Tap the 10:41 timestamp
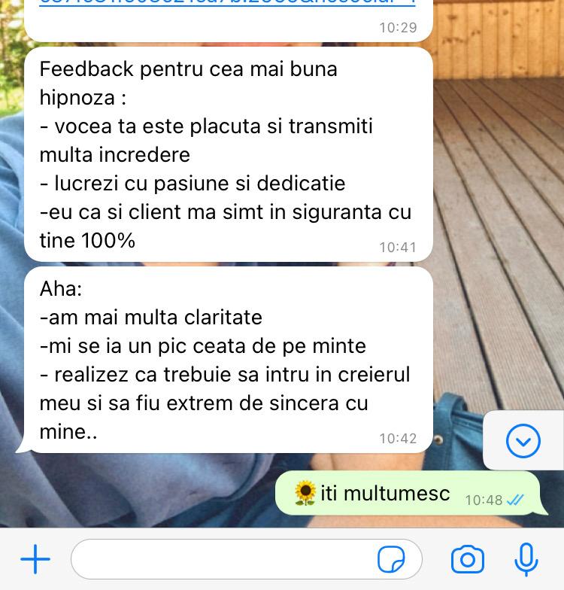 [398, 247]
